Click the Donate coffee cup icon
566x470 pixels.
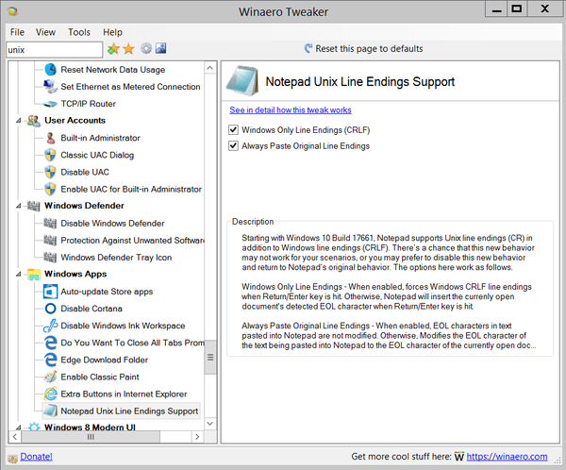click(x=12, y=459)
